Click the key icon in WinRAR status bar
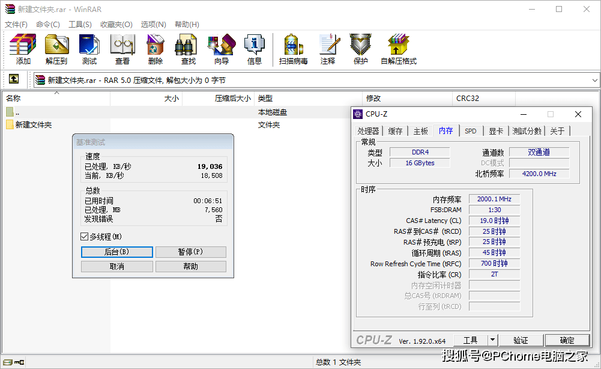 point(19,362)
